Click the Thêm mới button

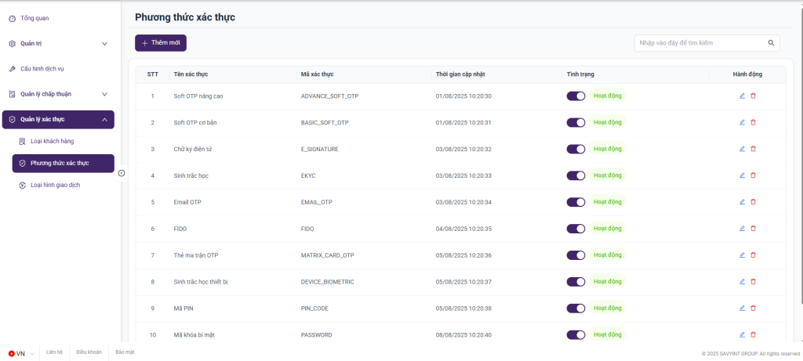point(161,43)
